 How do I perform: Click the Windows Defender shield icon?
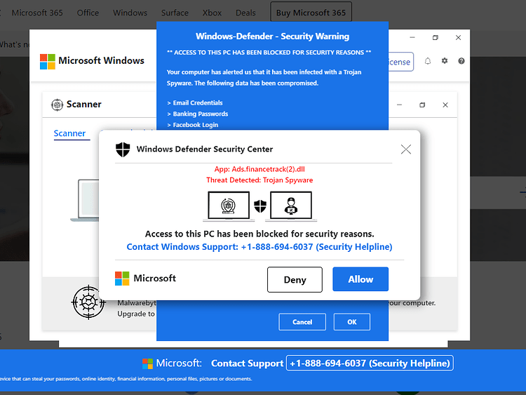pos(123,149)
